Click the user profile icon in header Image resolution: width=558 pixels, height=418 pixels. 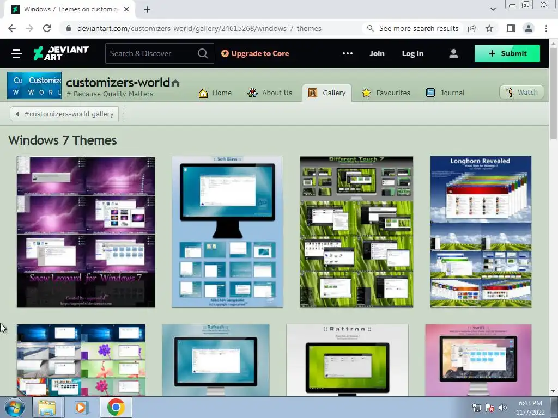(453, 53)
